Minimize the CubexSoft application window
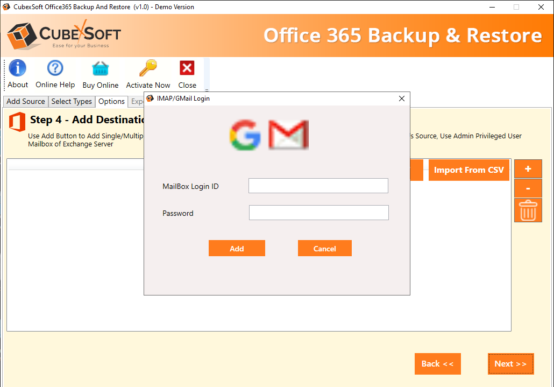554x387 pixels. click(x=492, y=7)
